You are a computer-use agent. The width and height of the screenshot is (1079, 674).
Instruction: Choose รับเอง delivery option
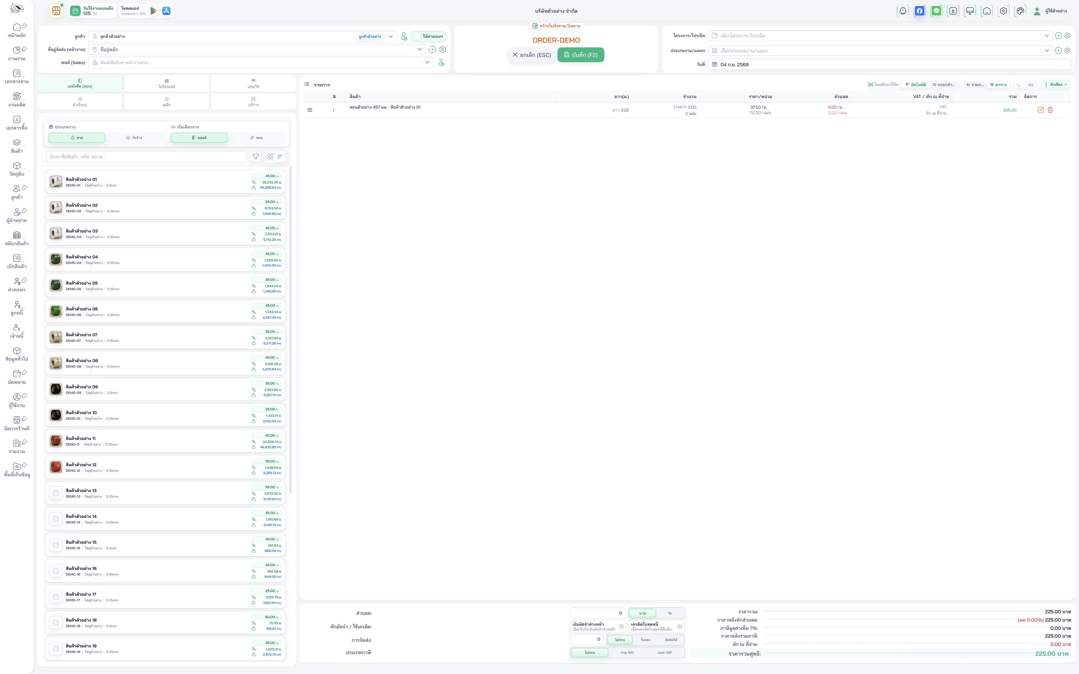[x=645, y=640]
